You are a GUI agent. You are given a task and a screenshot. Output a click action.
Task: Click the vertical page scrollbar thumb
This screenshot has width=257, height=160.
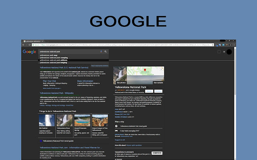235,71
